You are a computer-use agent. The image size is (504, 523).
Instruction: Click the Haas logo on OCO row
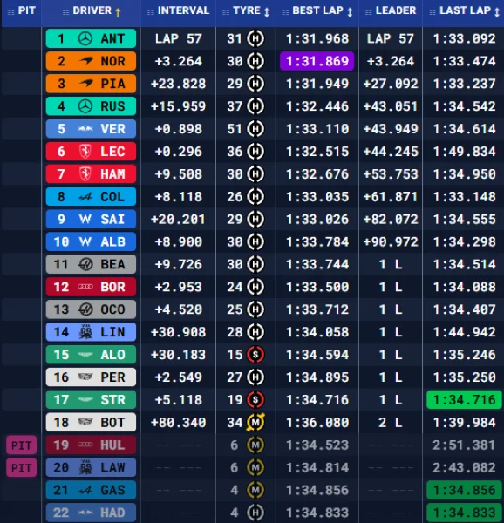[85, 309]
